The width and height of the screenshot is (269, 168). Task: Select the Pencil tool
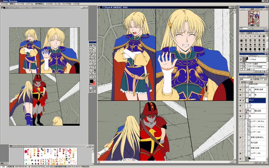[94, 61]
